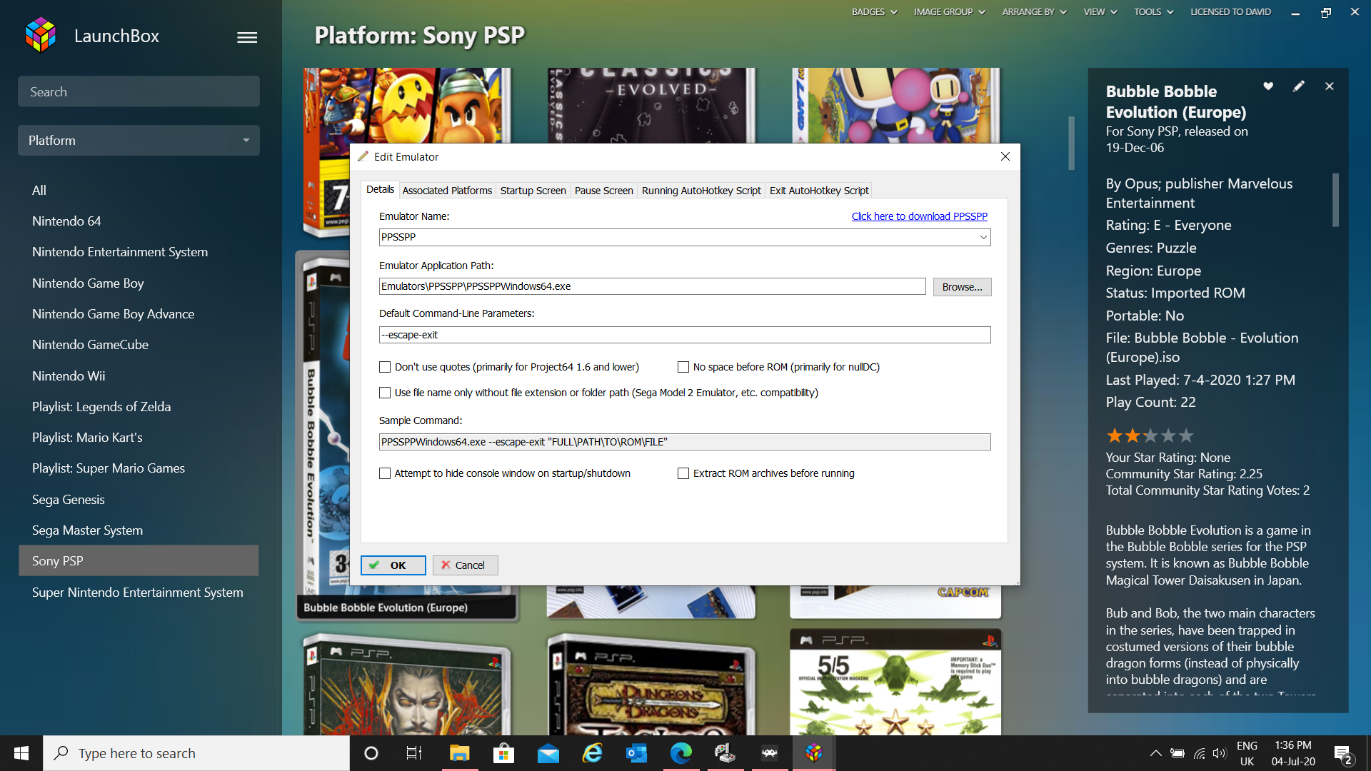
Task: Open Microsoft Store from taskbar
Action: [x=503, y=753]
